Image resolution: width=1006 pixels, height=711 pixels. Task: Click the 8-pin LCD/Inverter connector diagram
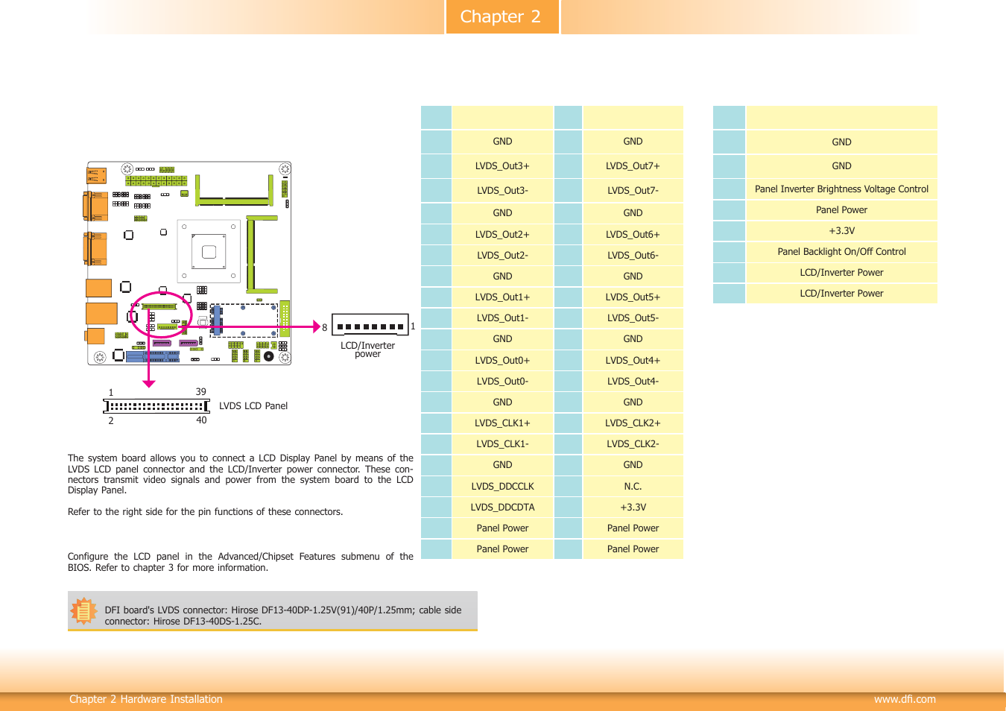pyautogui.click(x=370, y=326)
